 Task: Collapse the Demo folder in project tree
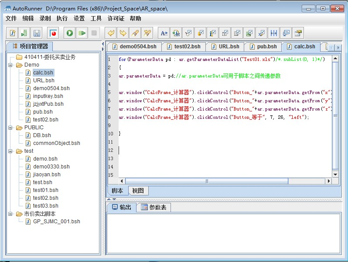(10, 65)
